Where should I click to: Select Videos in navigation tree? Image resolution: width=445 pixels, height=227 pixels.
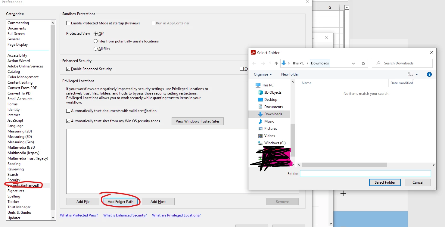point(269,136)
